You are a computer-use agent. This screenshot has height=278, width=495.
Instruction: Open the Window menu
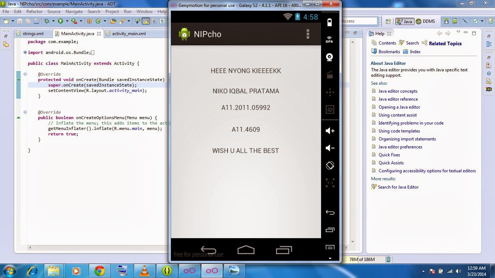(x=144, y=12)
